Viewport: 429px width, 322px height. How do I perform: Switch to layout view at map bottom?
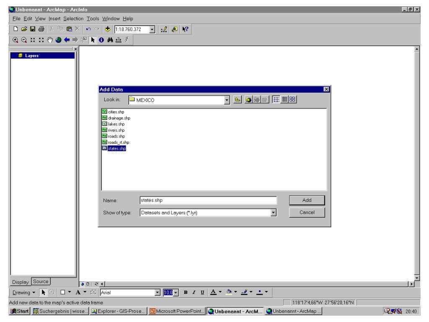88,284
